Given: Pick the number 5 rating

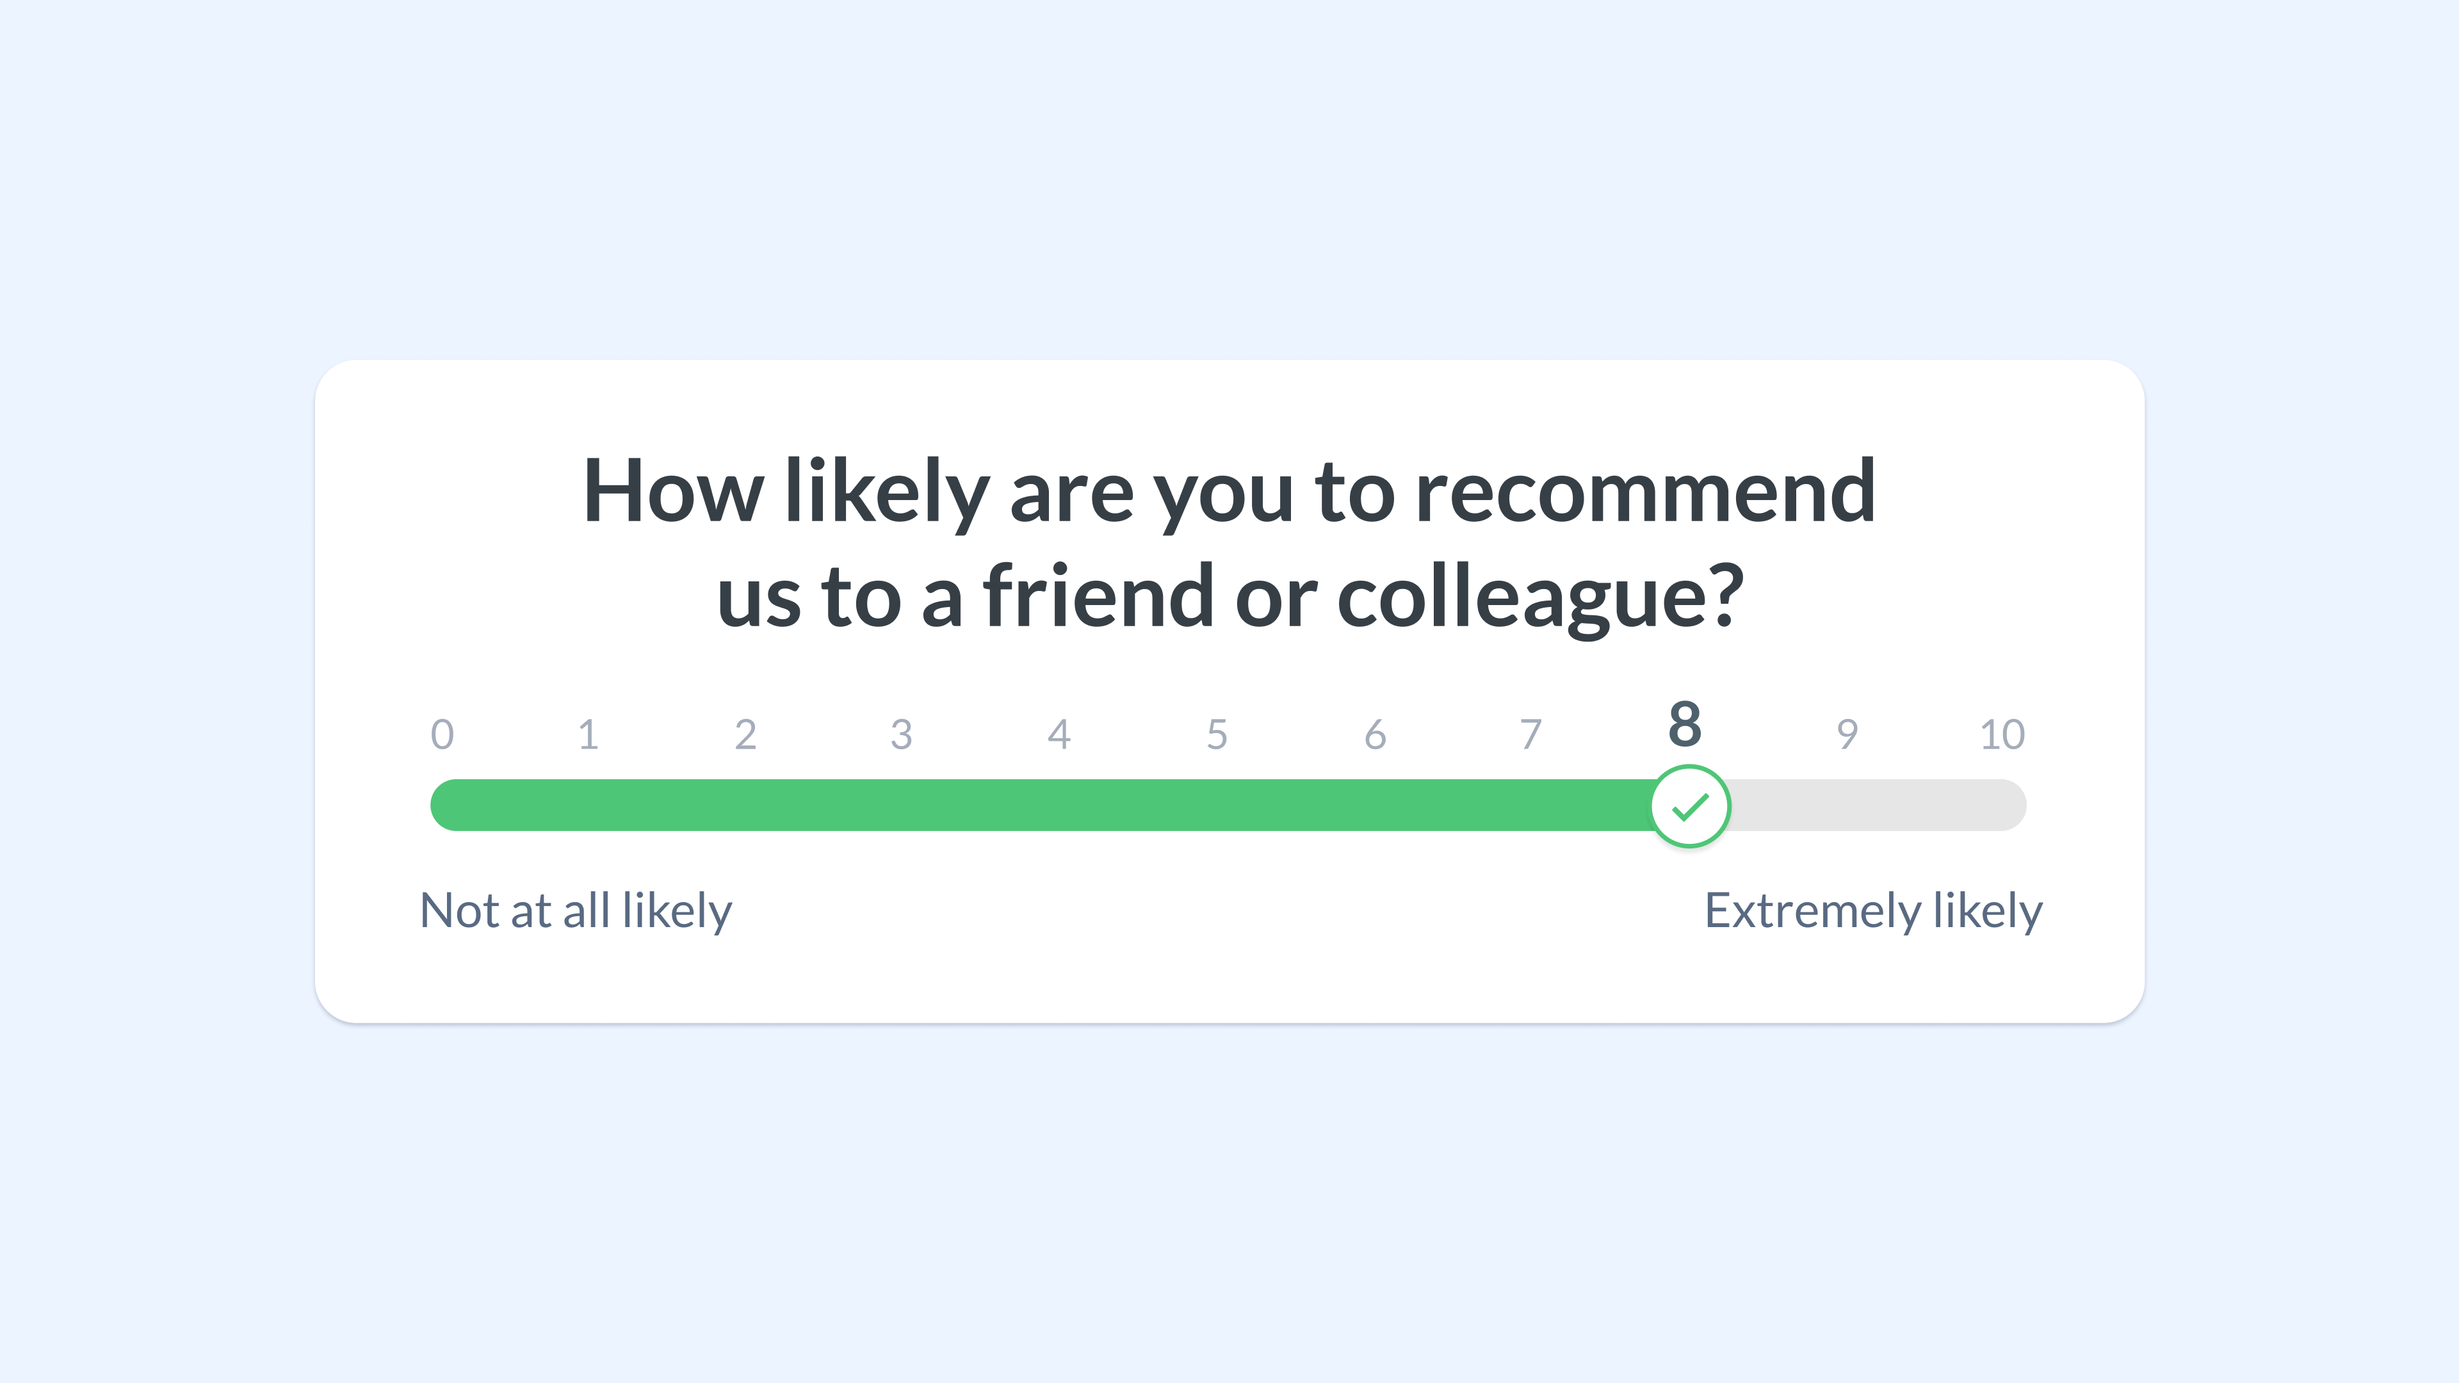Looking at the screenshot, I should coord(1217,734).
